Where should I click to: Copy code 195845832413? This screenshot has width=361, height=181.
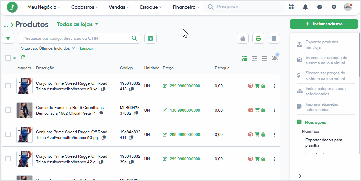point(132,89)
